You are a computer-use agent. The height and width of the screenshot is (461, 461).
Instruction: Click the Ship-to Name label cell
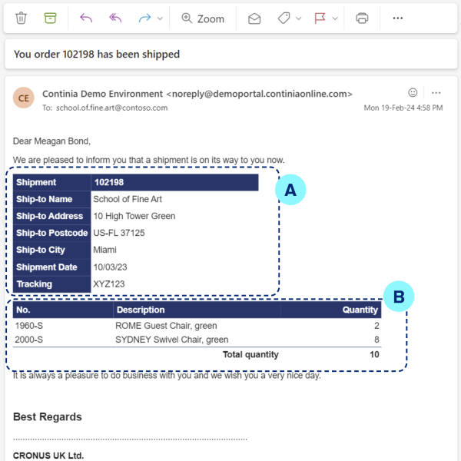point(51,199)
